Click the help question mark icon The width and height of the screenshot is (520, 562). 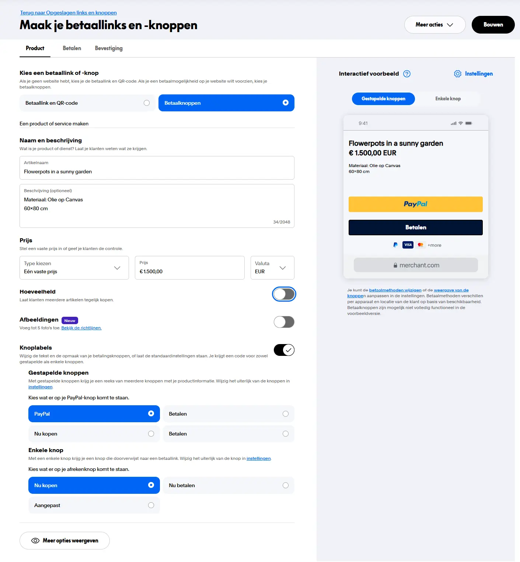point(407,74)
